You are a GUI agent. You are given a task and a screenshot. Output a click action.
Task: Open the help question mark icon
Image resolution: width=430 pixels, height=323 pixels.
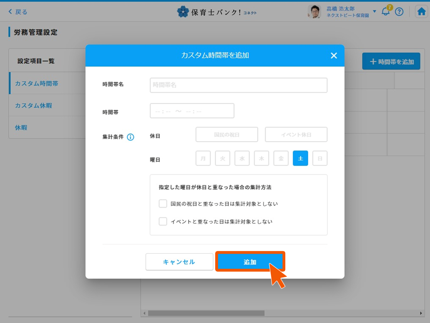[399, 12]
